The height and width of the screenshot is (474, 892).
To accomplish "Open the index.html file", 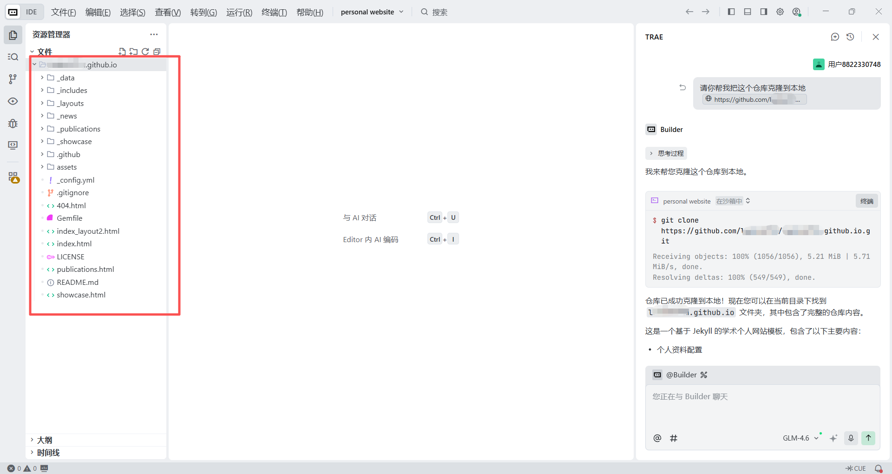I will [74, 244].
